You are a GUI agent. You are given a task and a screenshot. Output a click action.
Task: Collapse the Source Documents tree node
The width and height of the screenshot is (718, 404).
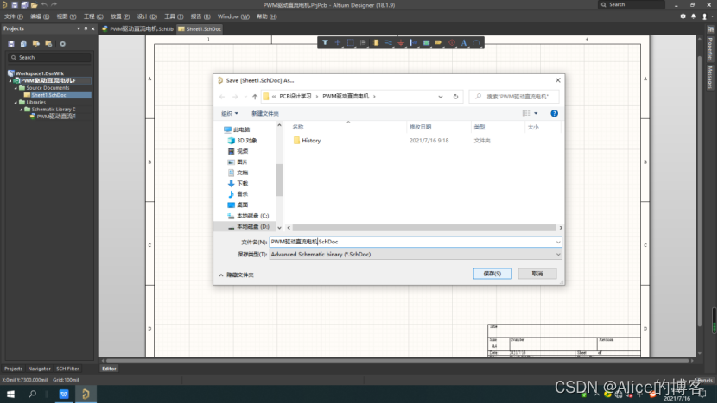16,88
